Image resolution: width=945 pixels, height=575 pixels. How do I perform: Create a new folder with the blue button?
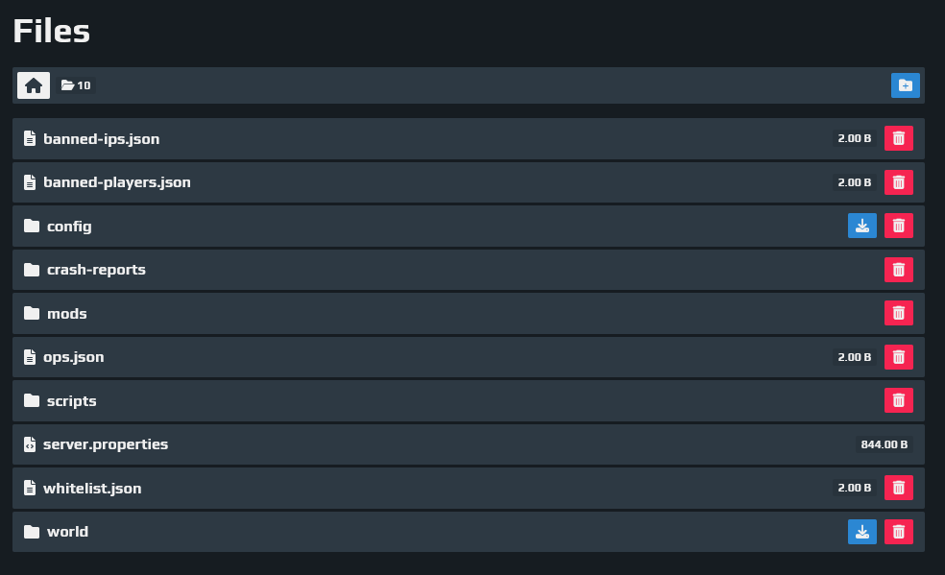click(x=906, y=85)
